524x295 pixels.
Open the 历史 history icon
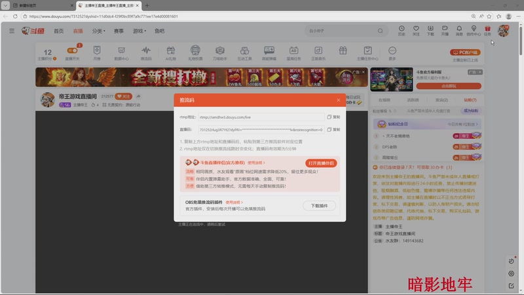[402, 31]
